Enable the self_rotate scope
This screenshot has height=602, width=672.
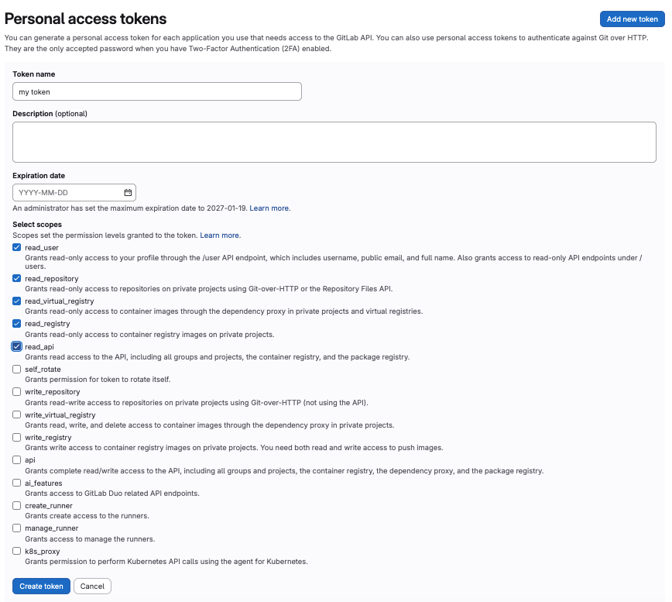click(x=17, y=369)
